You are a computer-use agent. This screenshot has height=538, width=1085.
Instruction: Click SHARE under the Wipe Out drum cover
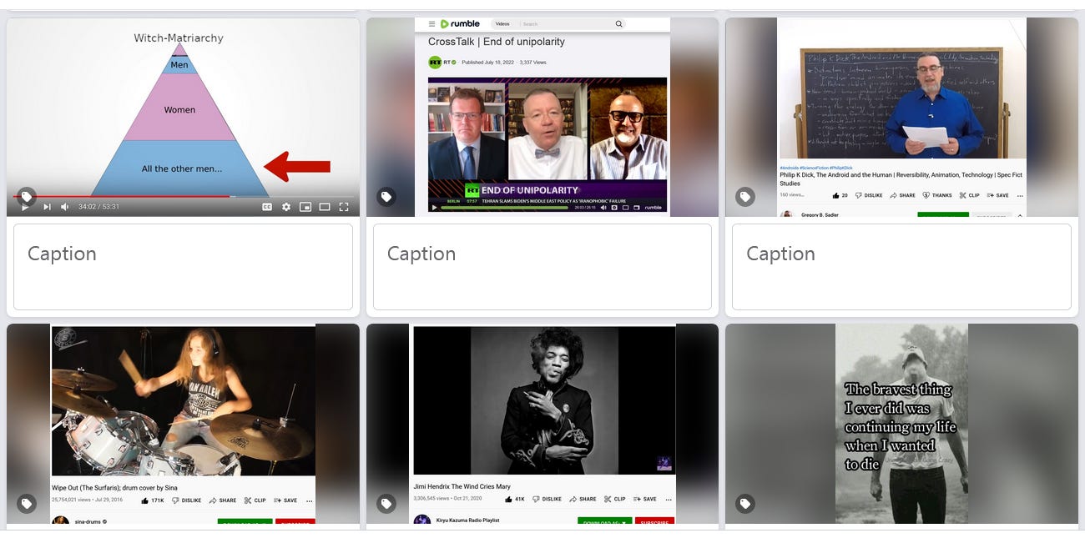click(223, 500)
